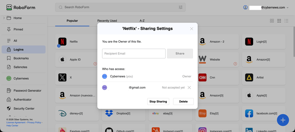The image size is (295, 132).
Task: Open the Website login card
Action: click(218, 60)
